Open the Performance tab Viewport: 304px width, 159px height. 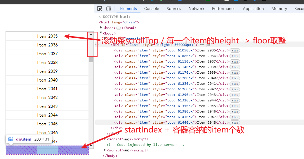click(x=223, y=8)
